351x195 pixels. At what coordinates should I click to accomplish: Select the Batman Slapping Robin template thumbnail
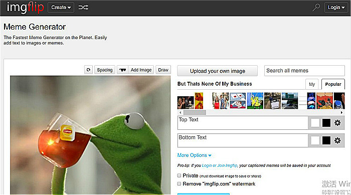click(x=324, y=101)
